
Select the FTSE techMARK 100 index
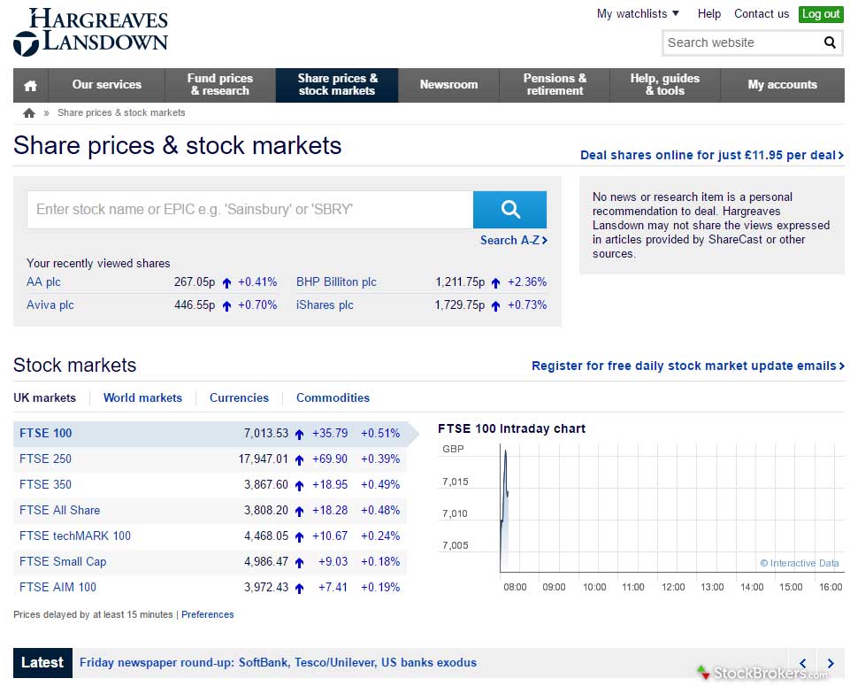click(210, 536)
